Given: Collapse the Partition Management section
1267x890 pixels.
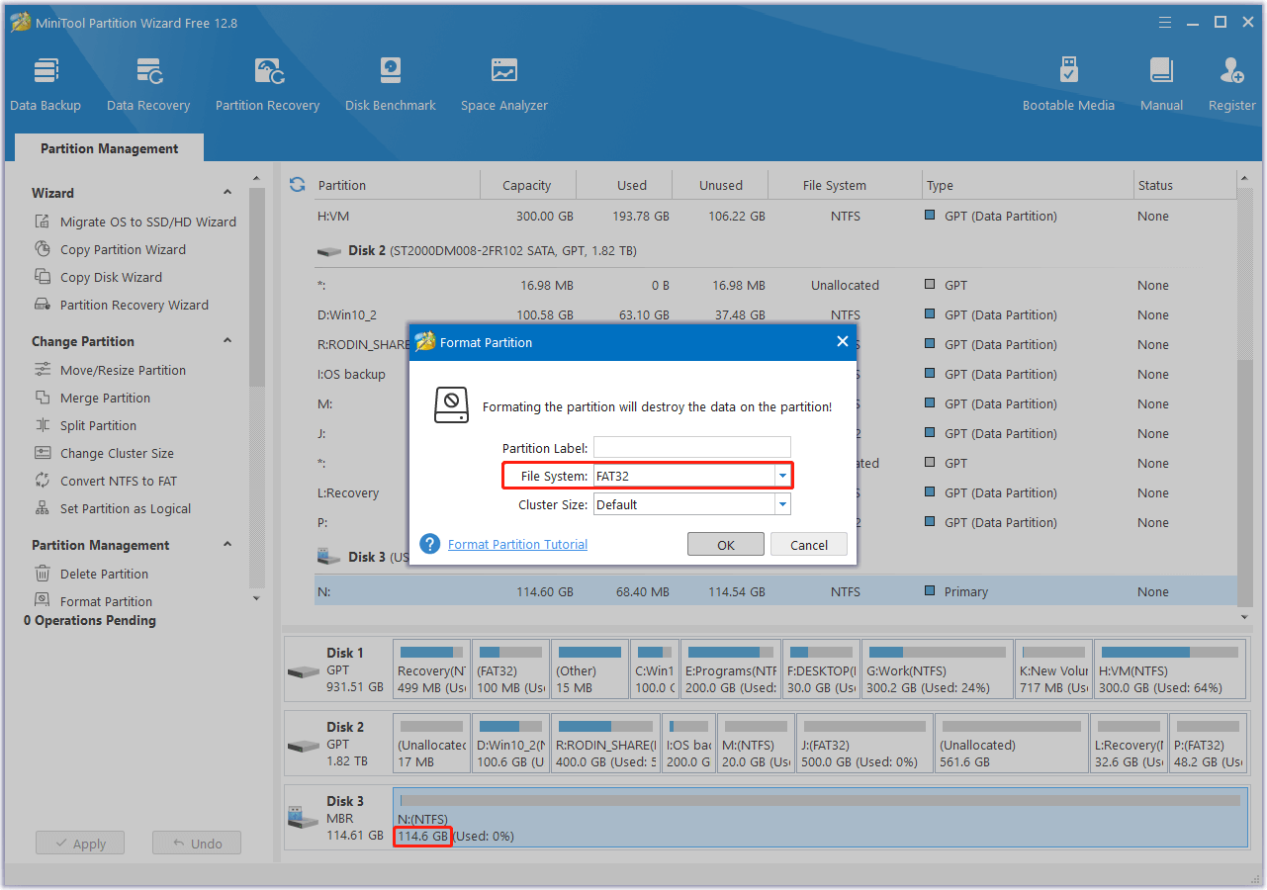Looking at the screenshot, I should click(x=227, y=545).
